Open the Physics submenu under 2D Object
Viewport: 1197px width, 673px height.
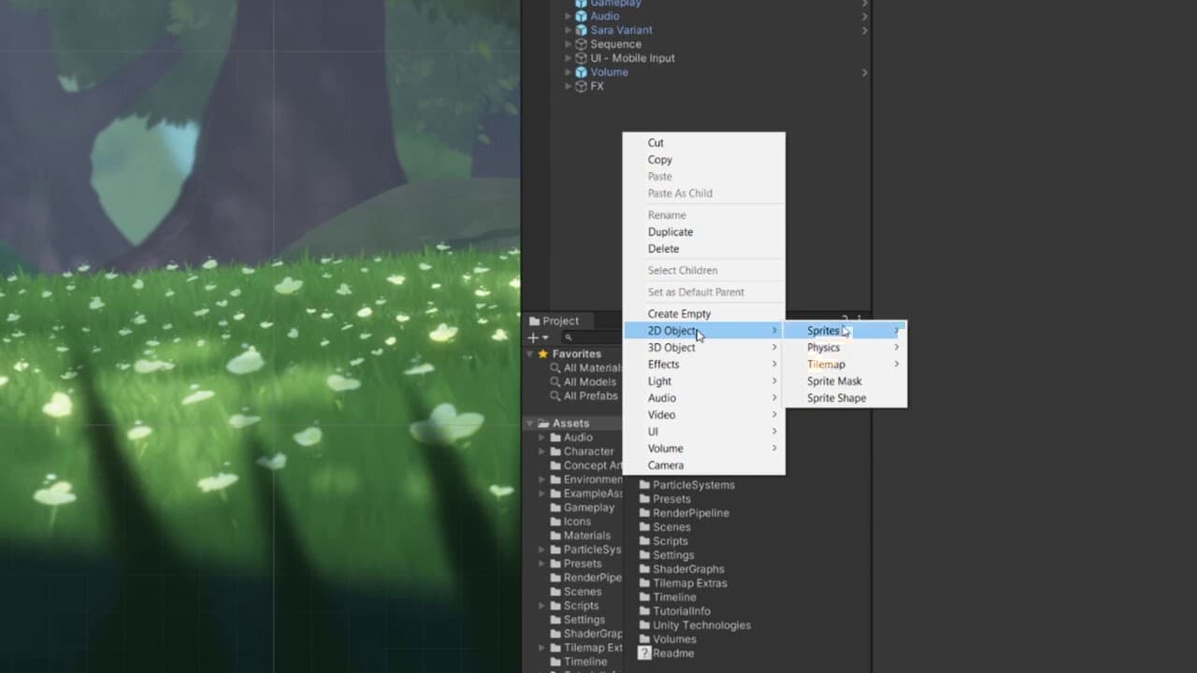click(x=844, y=348)
